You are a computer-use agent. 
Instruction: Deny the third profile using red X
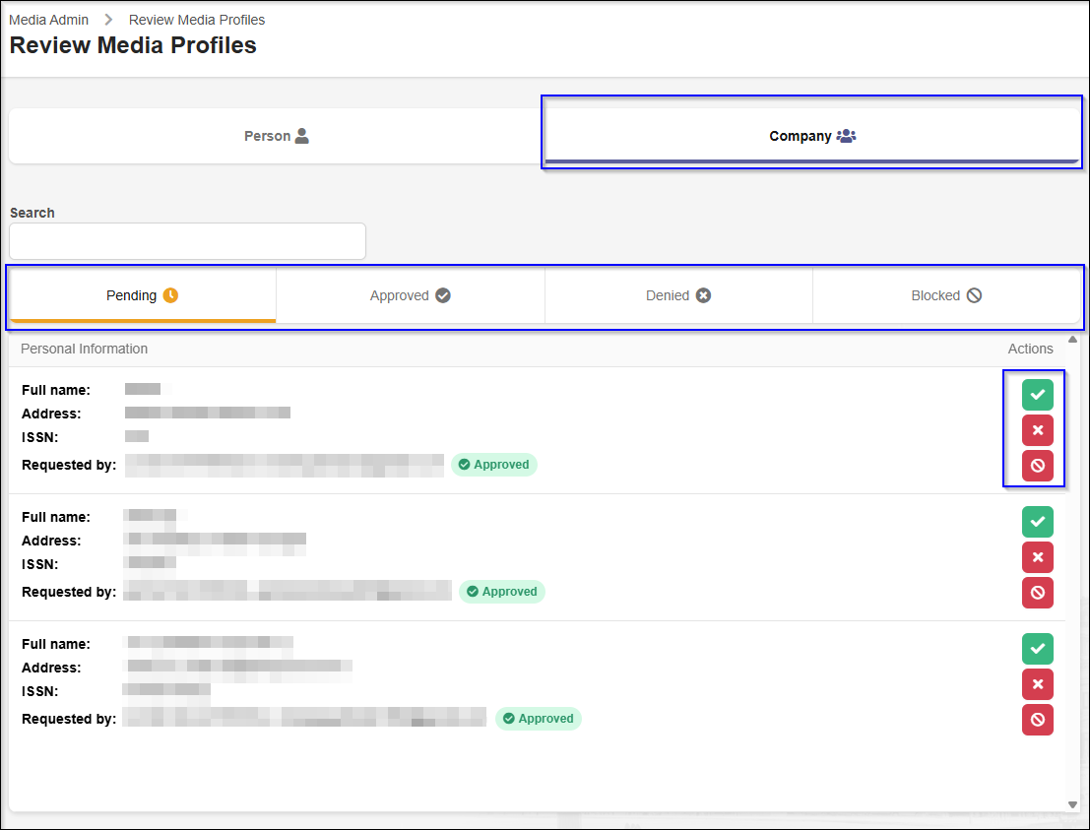(1037, 684)
